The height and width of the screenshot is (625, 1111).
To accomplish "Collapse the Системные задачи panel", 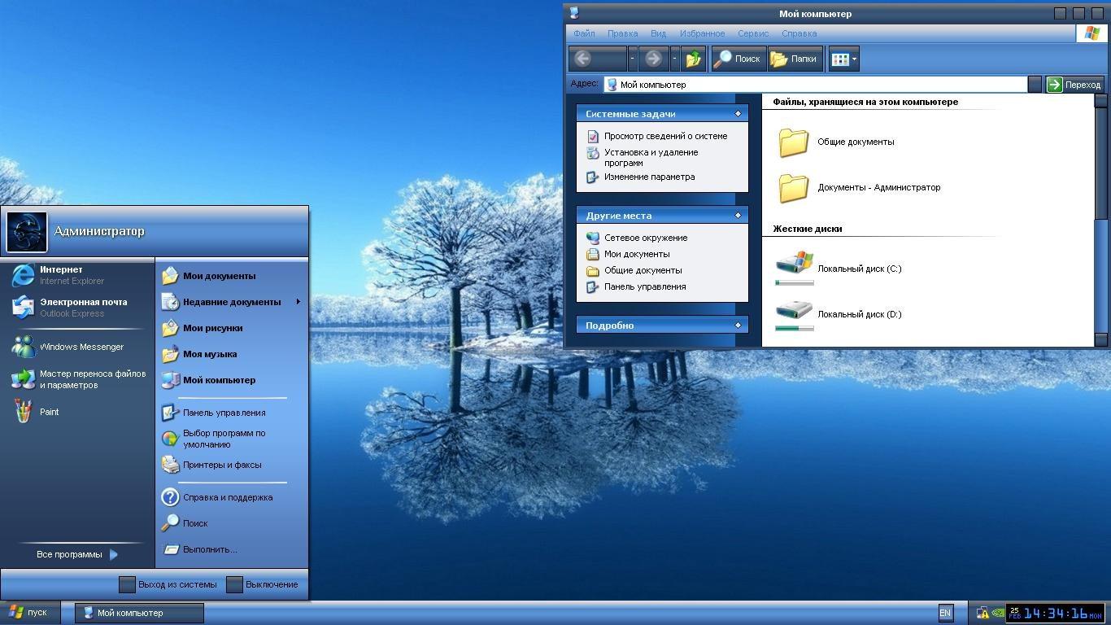I will point(738,114).
